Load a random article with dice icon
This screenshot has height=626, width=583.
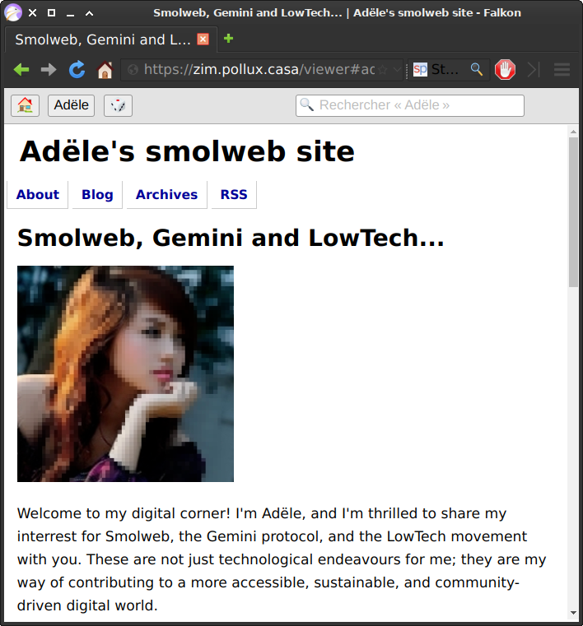pyautogui.click(x=118, y=105)
